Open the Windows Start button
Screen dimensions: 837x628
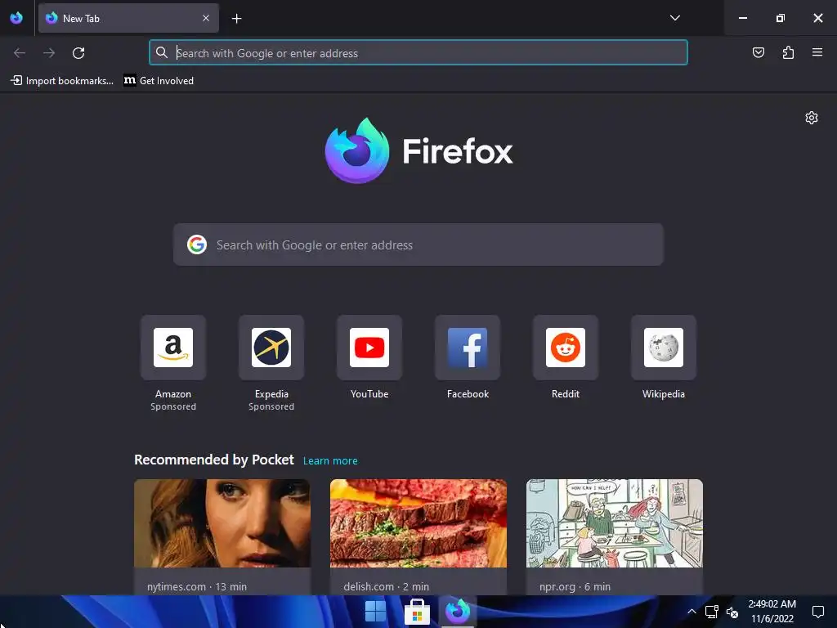pyautogui.click(x=376, y=612)
